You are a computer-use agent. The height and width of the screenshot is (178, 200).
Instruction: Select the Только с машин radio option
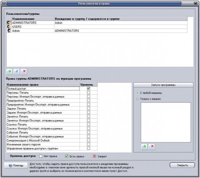pos(138,99)
